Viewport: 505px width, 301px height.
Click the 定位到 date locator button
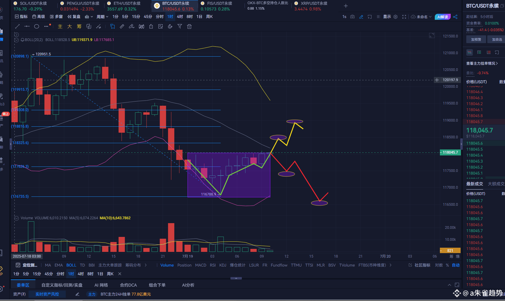(x=27, y=265)
